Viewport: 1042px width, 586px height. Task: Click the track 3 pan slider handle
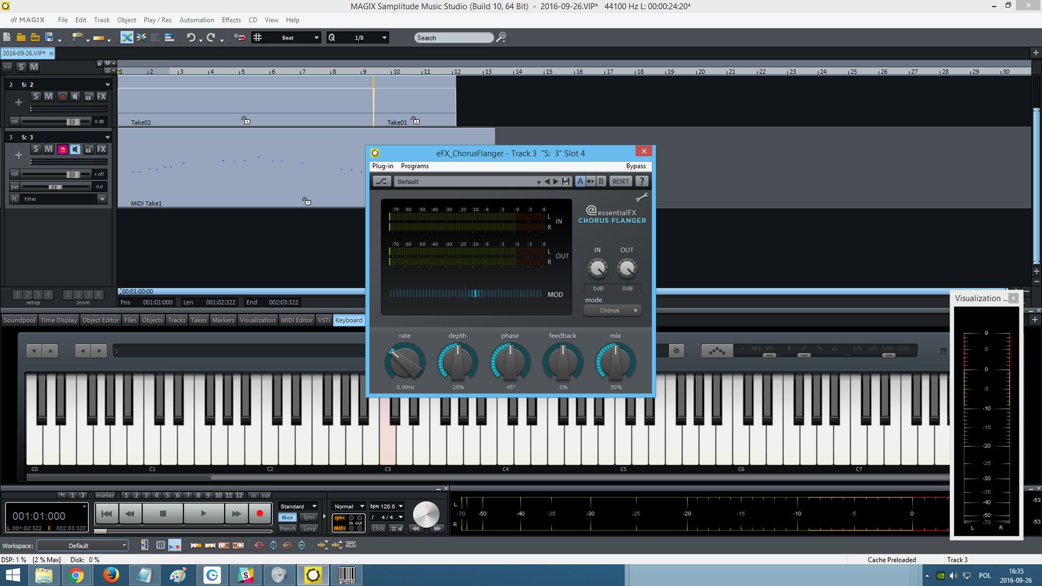[x=55, y=186]
